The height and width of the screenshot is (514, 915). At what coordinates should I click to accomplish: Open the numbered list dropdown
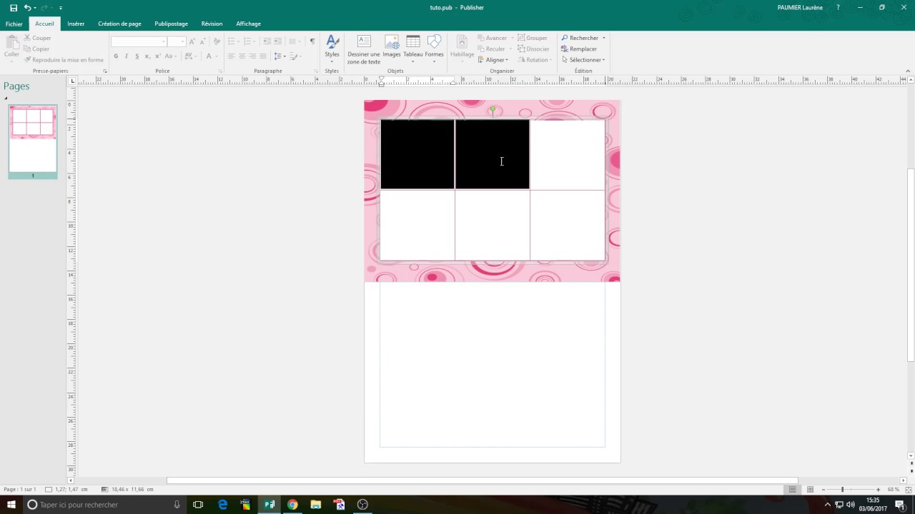click(249, 41)
